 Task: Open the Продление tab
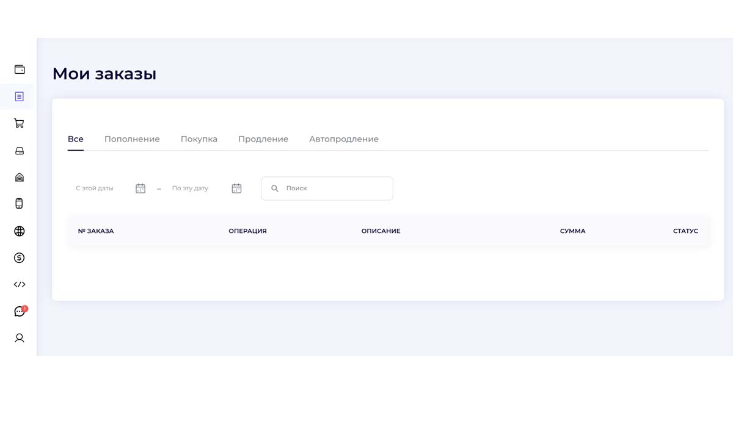click(263, 139)
